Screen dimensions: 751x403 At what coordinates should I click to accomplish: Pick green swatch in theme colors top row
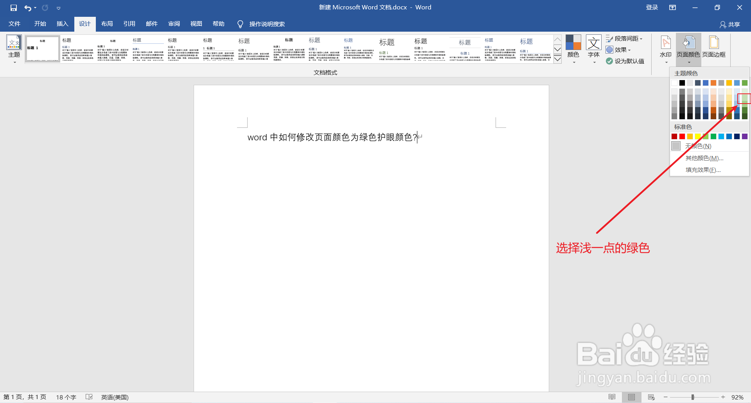click(745, 83)
